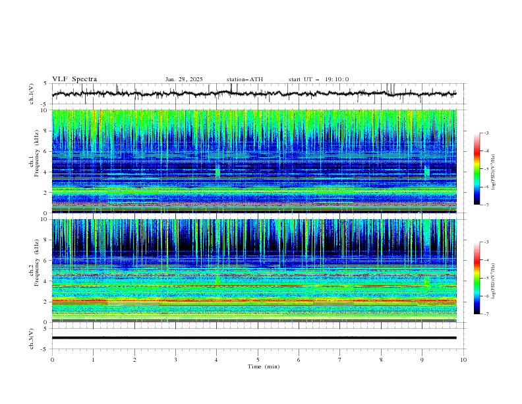Click the ch.2 color bar 'log(PSD)(V²/Hz)' label
Viewport: 522px width, 404px height.
[x=493, y=281]
